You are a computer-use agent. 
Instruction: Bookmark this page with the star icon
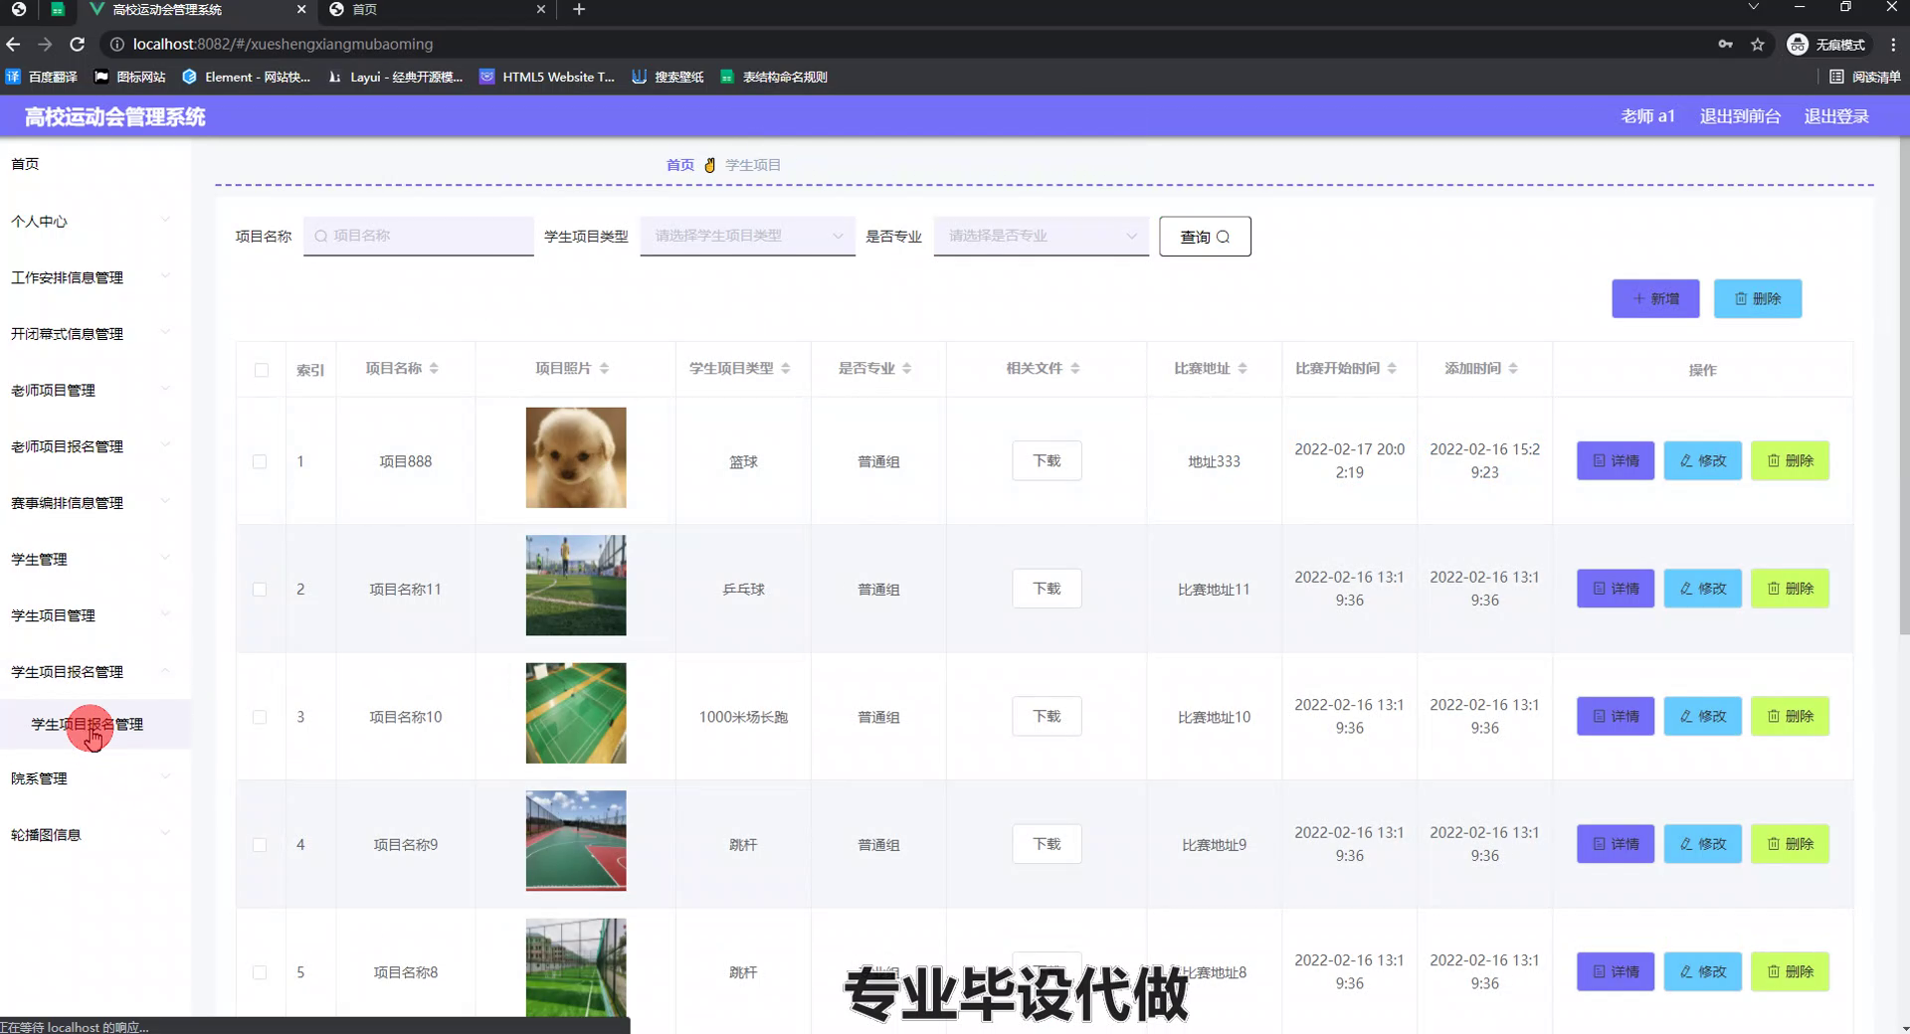(1758, 44)
